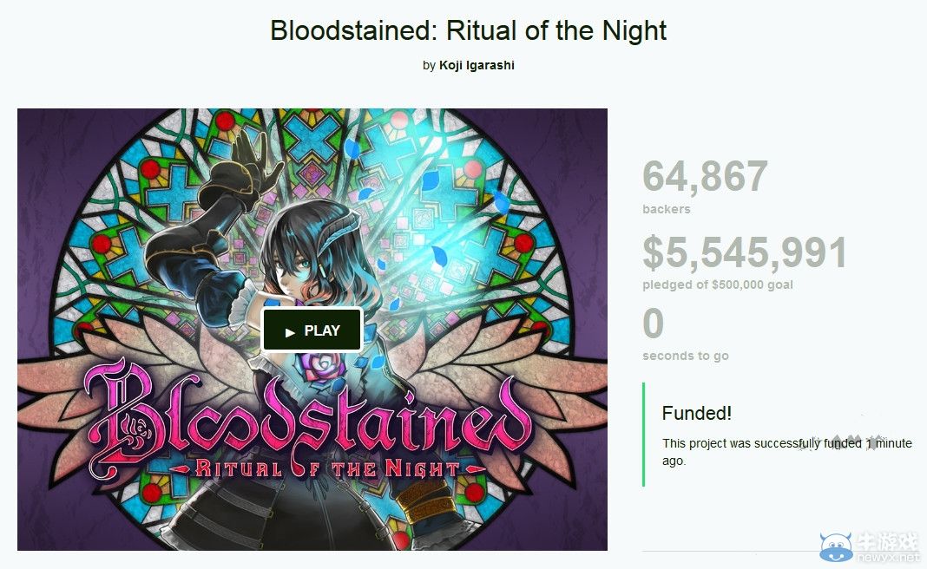The image size is (927, 569).
Task: Click the 'pledged of $500,000 goal' text
Action: coord(717,285)
